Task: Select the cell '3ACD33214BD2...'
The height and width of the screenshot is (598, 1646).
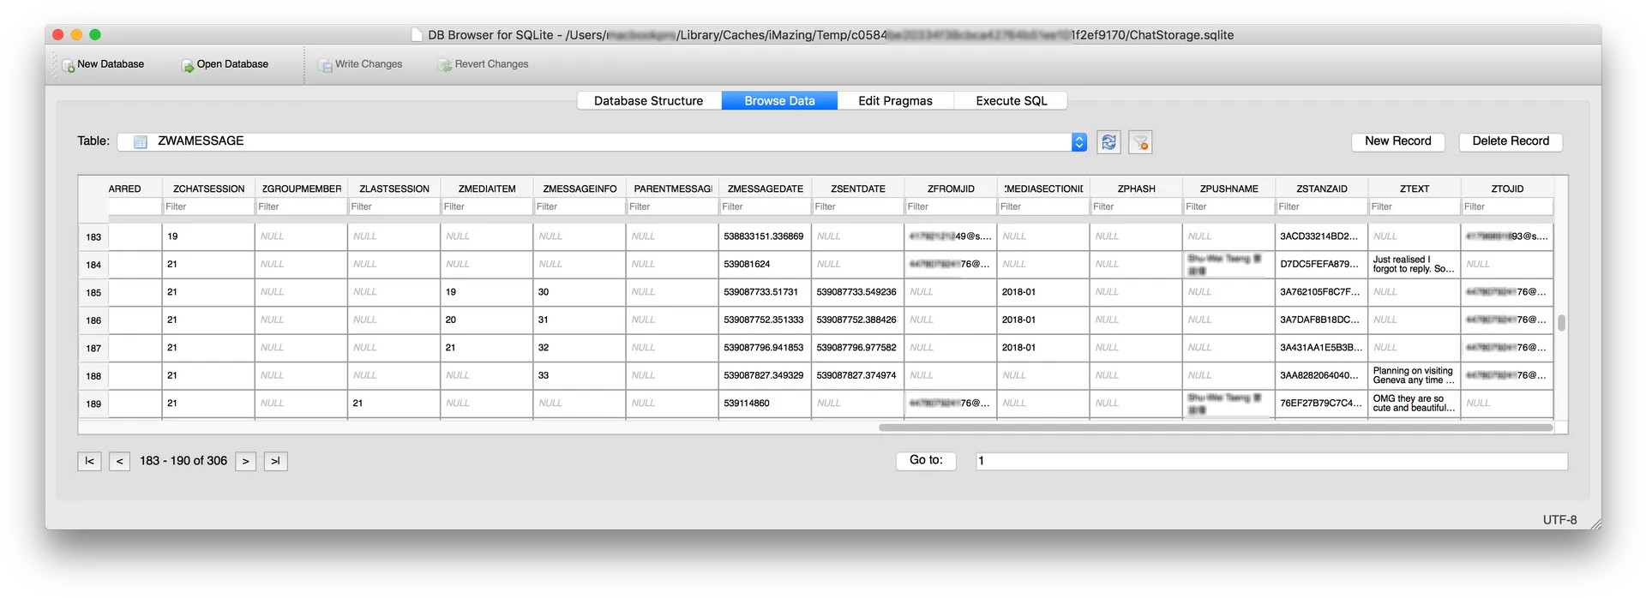Action: (1321, 236)
